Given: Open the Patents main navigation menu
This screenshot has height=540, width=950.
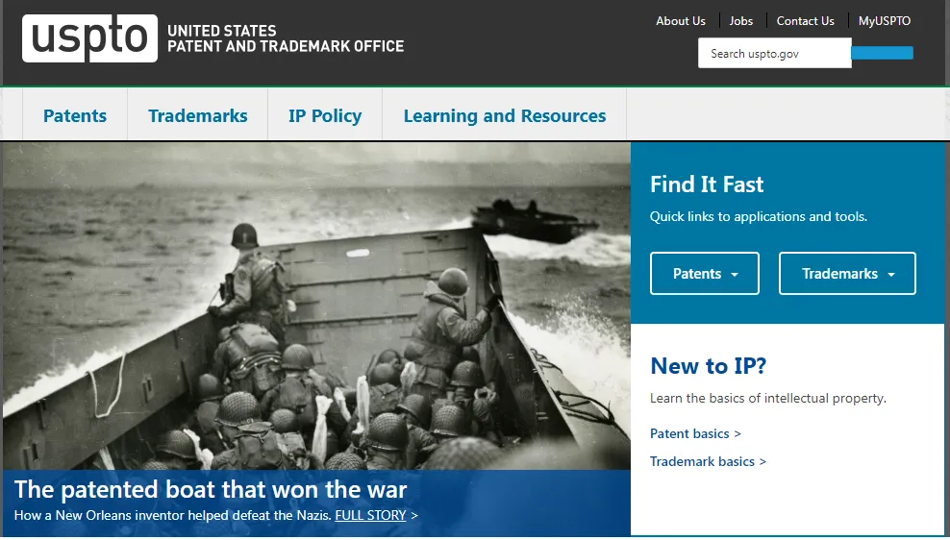Looking at the screenshot, I should [x=75, y=115].
